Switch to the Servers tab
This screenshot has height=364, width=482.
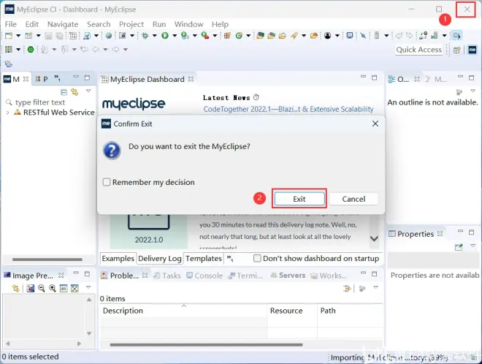tap(288, 276)
